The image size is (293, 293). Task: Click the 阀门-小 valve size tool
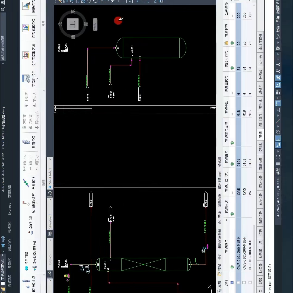[37, 163]
